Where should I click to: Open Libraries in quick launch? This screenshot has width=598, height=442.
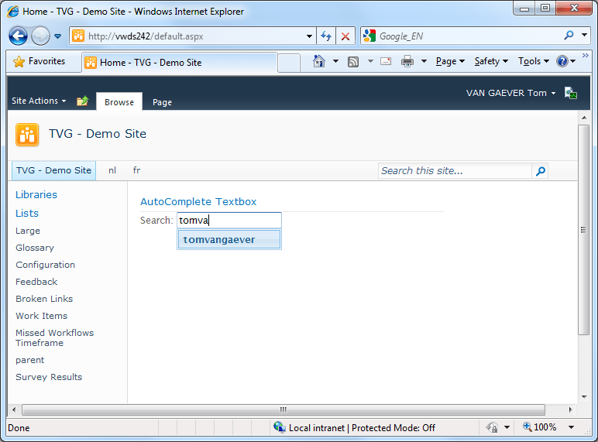[36, 195]
